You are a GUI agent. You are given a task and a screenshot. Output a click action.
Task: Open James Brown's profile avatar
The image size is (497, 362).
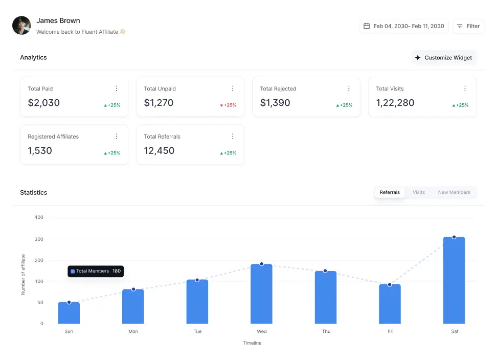click(x=21, y=26)
